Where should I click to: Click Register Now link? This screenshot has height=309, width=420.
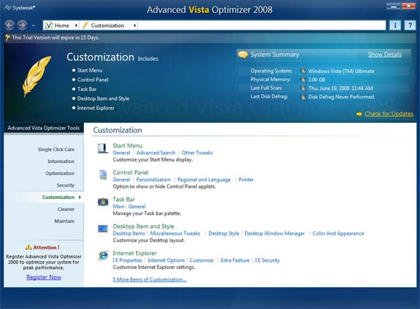click(x=44, y=277)
